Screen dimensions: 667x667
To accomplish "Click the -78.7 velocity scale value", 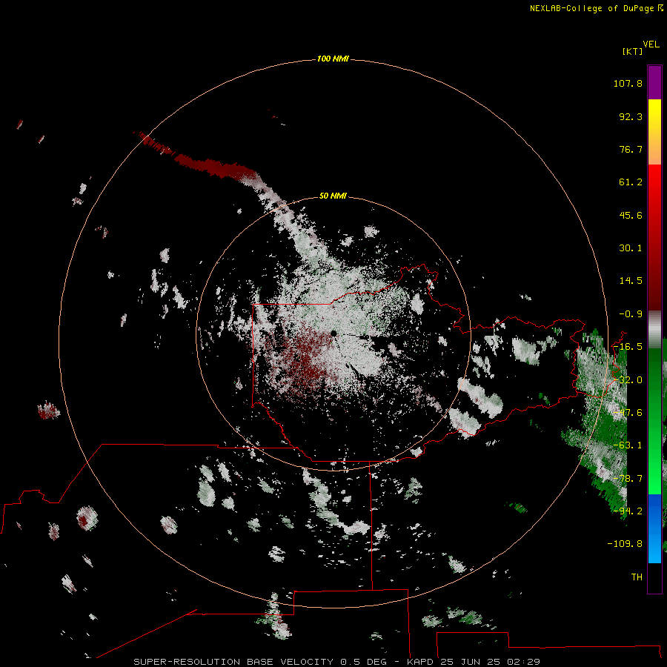I will click(x=628, y=479).
